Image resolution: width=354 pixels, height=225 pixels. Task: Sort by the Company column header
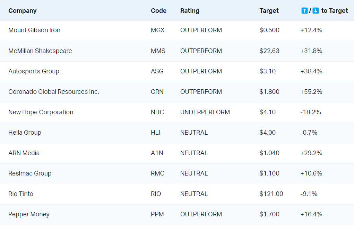pos(22,11)
